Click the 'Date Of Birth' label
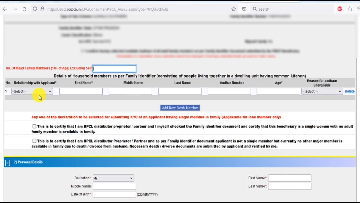The width and height of the screenshot is (360, 203). [x=81, y=194]
